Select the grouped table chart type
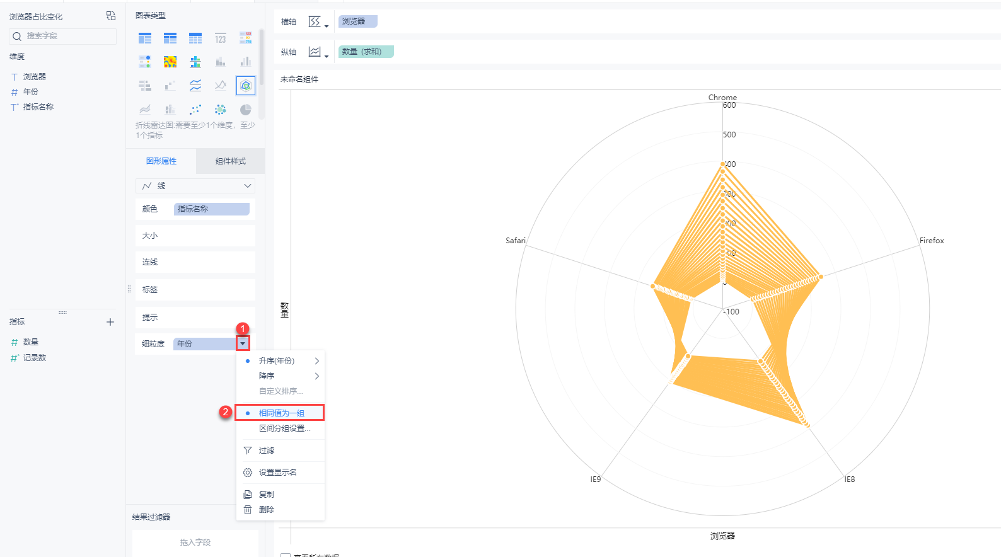Viewport: 1001px width, 557px height. (145, 38)
